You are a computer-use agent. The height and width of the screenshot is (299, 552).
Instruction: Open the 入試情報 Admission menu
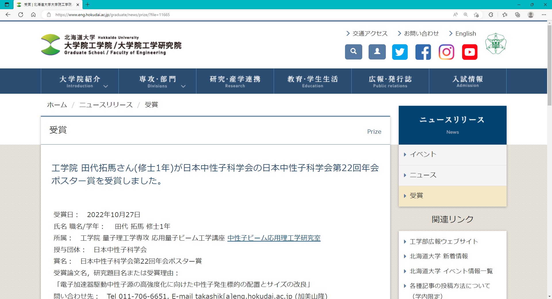(x=468, y=81)
